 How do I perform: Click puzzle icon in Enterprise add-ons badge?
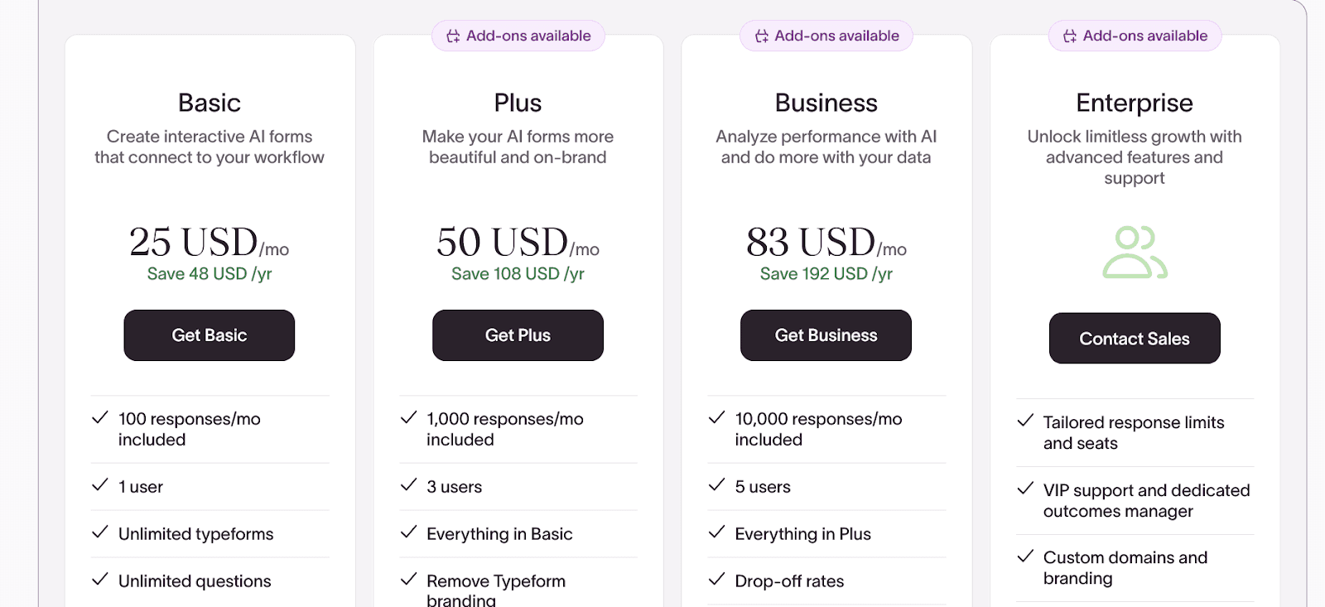click(x=1070, y=36)
